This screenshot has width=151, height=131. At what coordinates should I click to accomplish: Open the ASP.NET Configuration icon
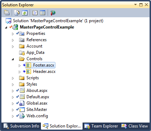pyautogui.click(x=53, y=13)
